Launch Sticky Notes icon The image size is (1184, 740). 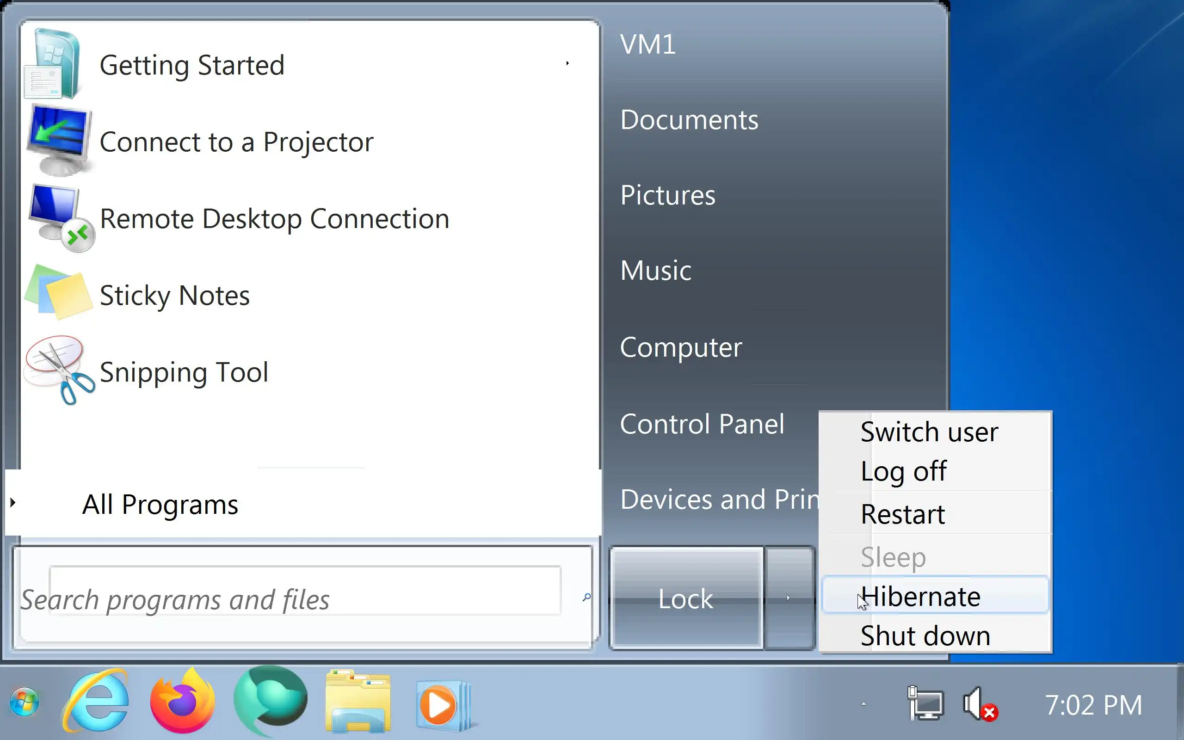point(59,293)
